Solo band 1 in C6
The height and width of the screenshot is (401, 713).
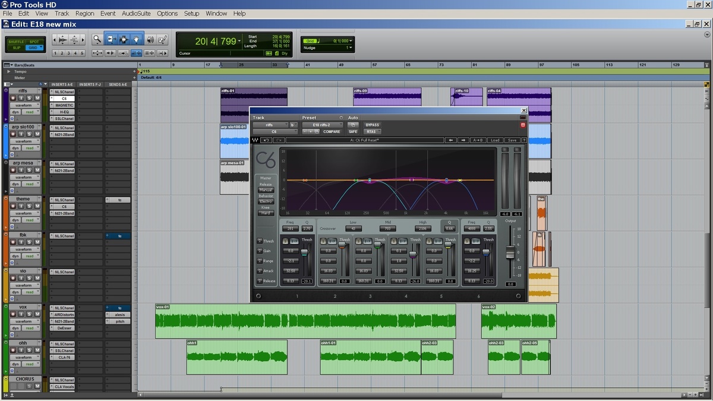coord(286,241)
